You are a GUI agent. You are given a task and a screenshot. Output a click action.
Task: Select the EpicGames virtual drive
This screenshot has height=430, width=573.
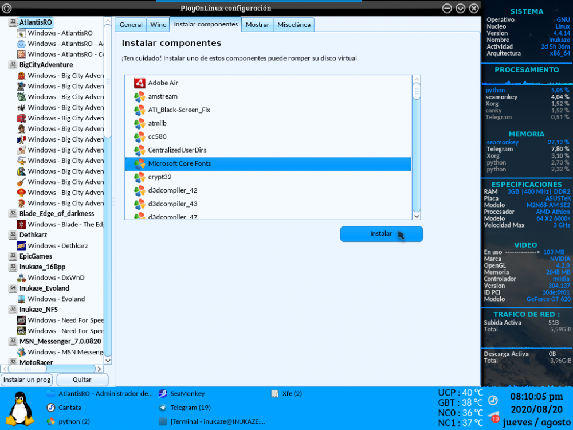pos(36,256)
